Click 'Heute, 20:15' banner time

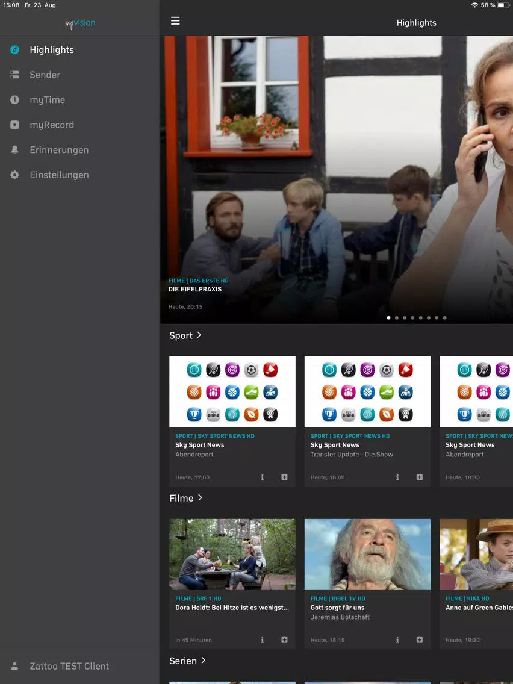(185, 306)
